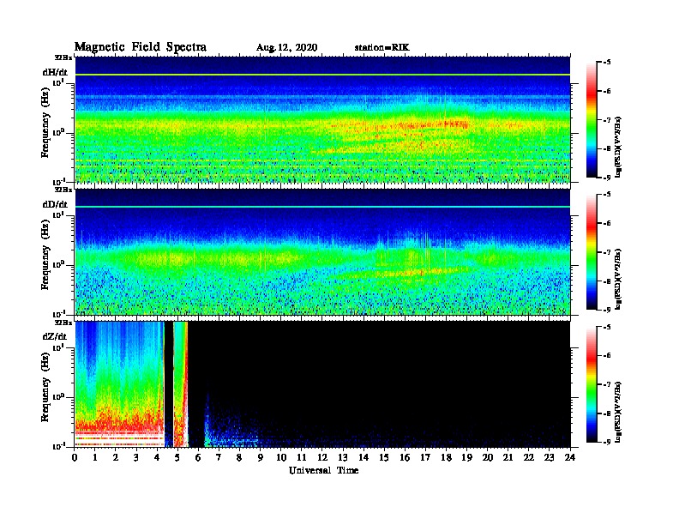This screenshot has height=525, width=679.
Task: Click the "dZ/dt" panel label
Action: pyautogui.click(x=55, y=336)
